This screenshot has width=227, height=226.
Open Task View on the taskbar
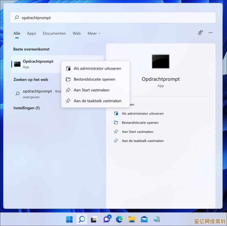click(94, 219)
